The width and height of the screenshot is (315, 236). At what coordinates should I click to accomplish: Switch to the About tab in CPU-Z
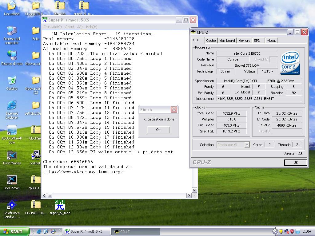271,41
